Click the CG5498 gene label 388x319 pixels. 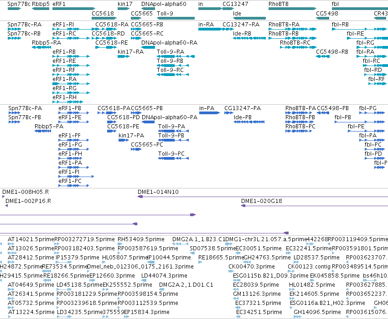327,13
